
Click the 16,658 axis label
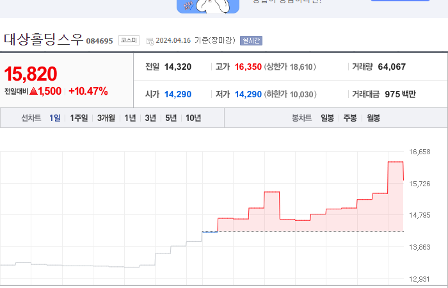coord(419,152)
